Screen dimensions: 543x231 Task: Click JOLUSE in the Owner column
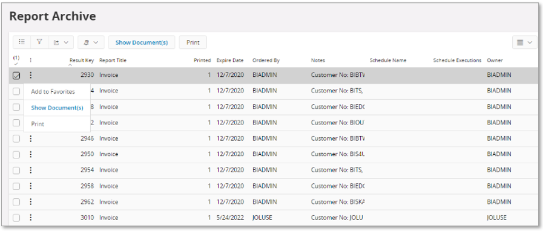[x=496, y=218]
